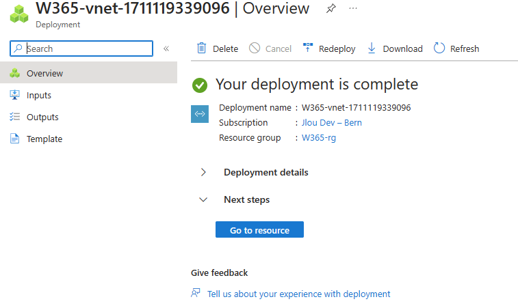Click the Redeploy icon
Screen dimensions: 518x308
(x=307, y=48)
